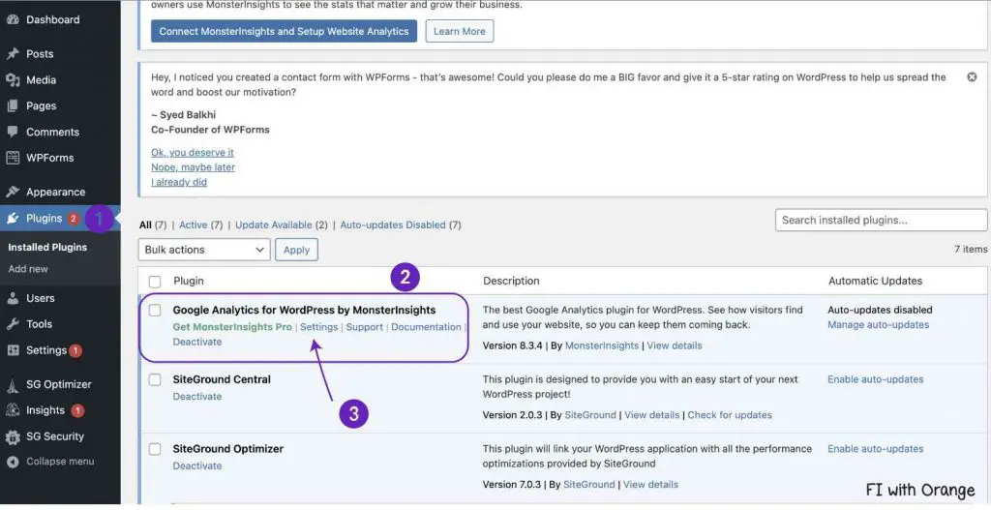Check the Google Analytics for WordPress checkbox

pos(155,311)
